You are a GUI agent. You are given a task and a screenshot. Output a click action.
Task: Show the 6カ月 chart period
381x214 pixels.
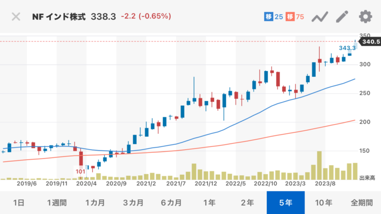pyautogui.click(x=171, y=202)
